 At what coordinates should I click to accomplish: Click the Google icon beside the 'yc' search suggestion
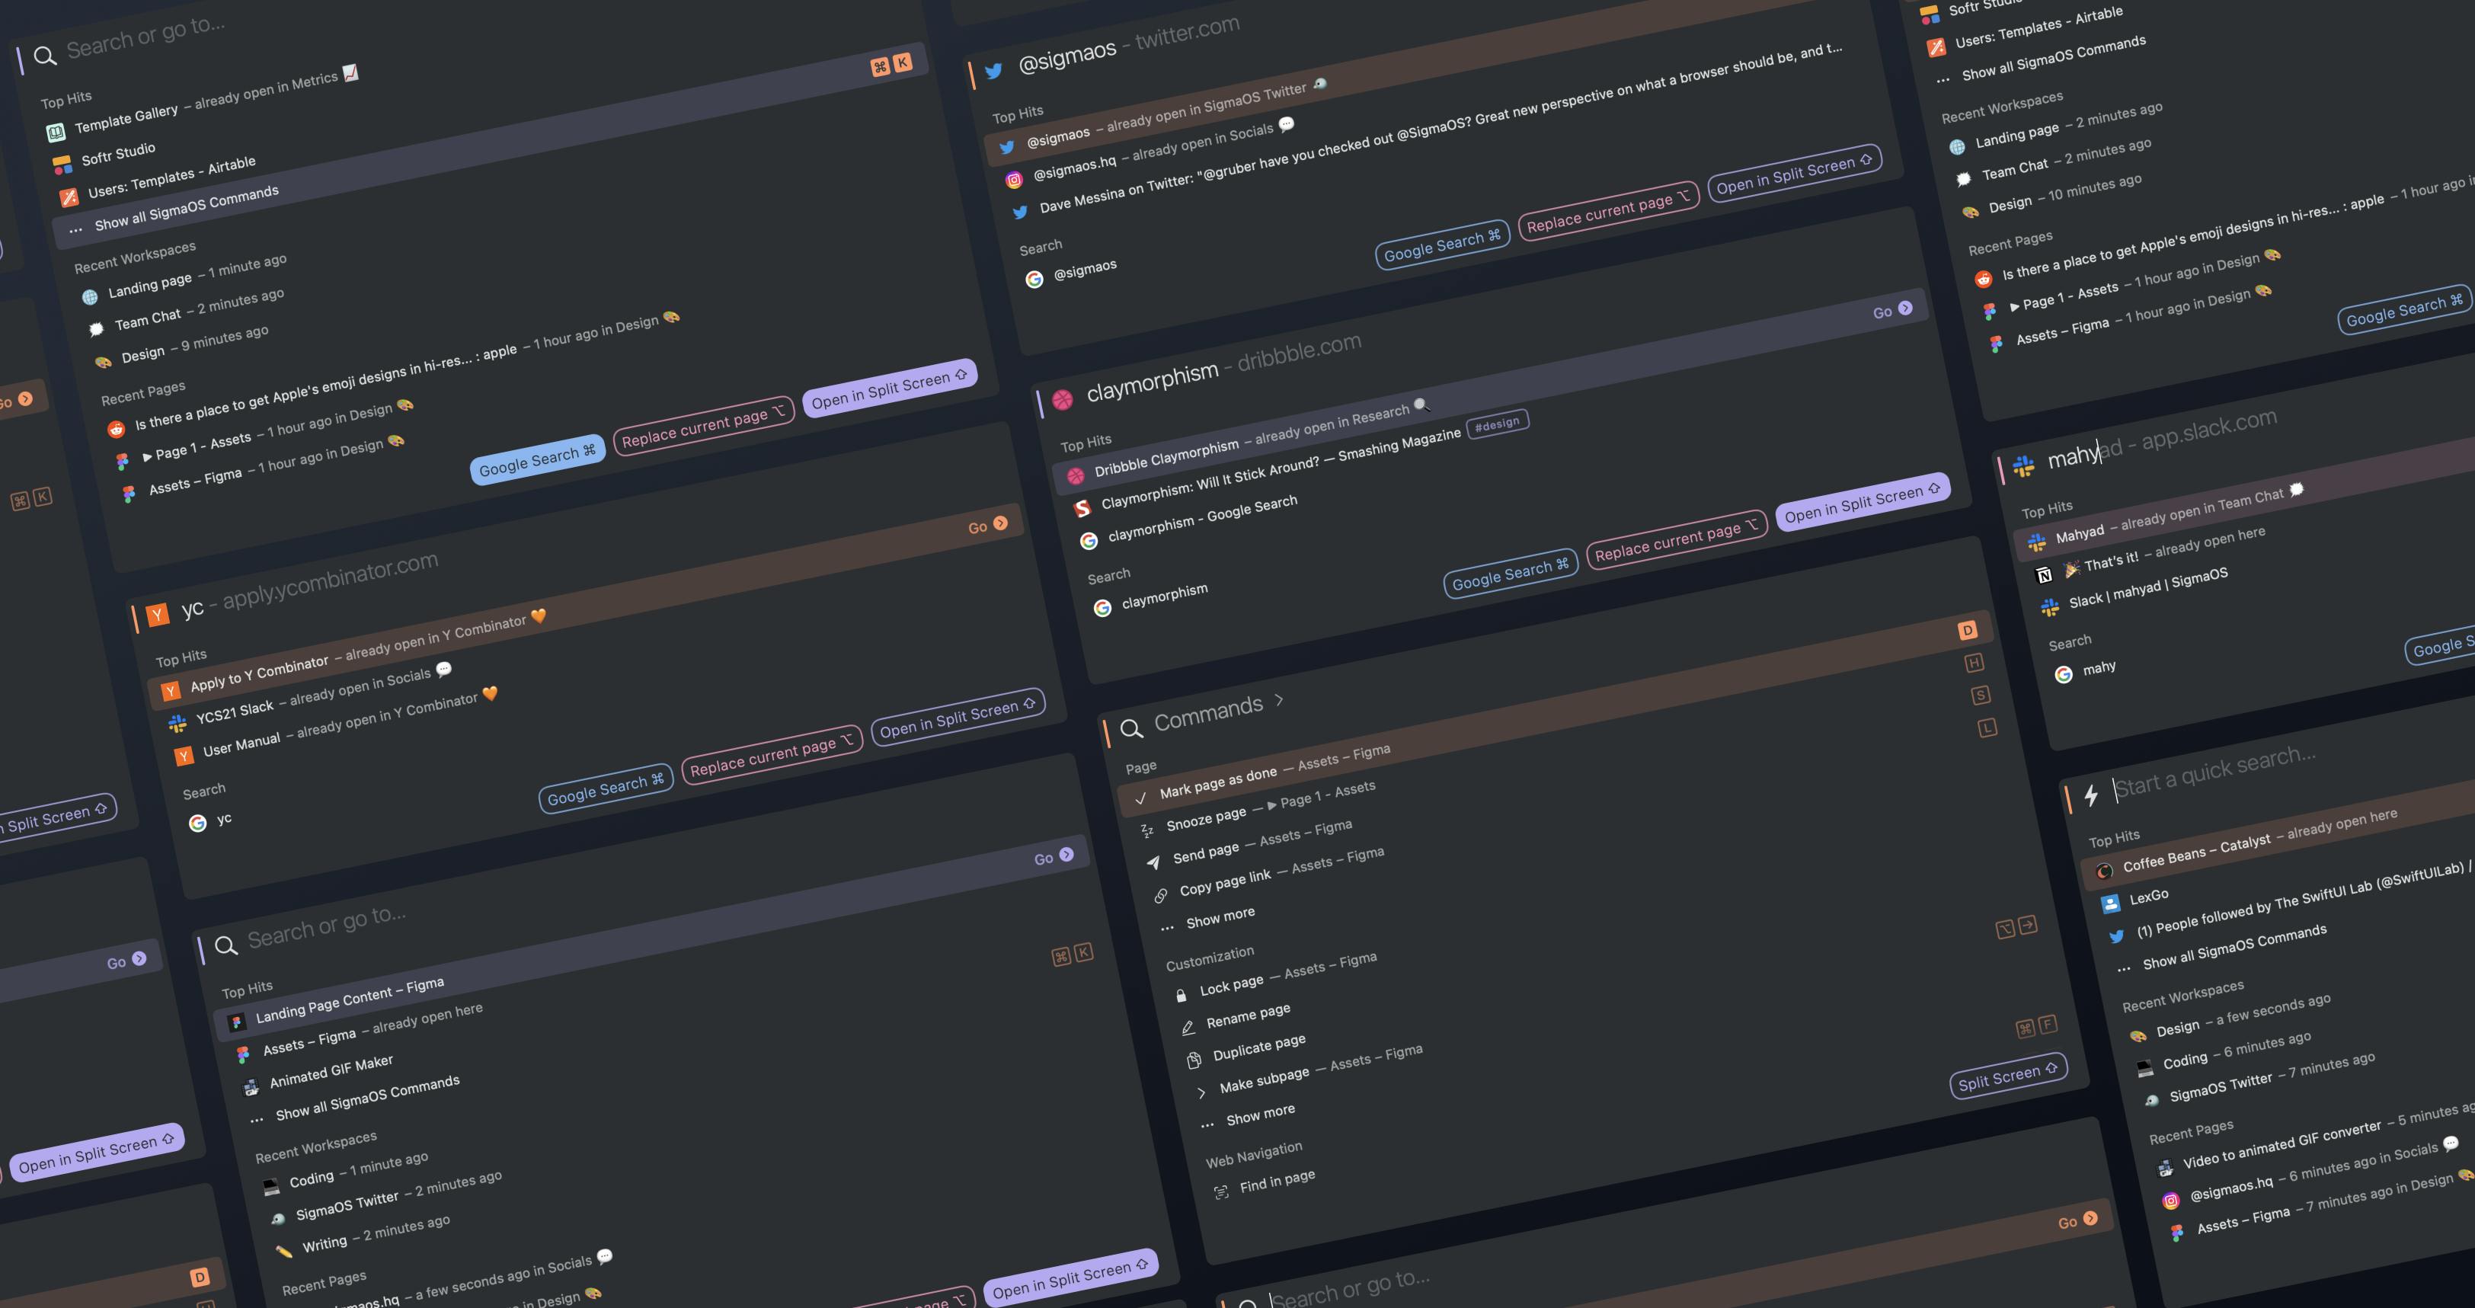[x=198, y=823]
